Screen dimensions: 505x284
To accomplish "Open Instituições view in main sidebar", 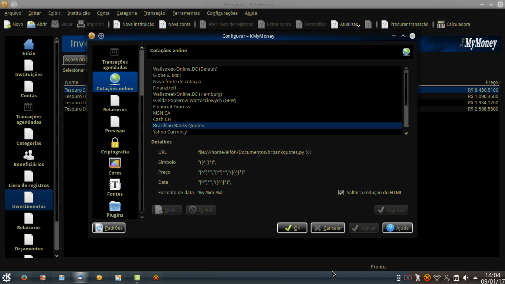I will 29,68.
